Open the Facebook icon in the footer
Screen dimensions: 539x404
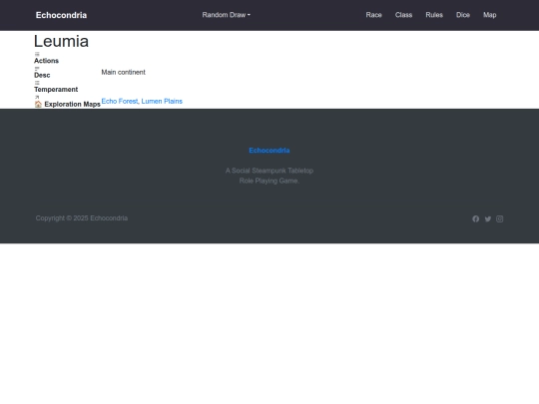coord(475,218)
